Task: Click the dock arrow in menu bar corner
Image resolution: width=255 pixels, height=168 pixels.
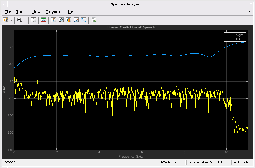Action: pos(250,12)
